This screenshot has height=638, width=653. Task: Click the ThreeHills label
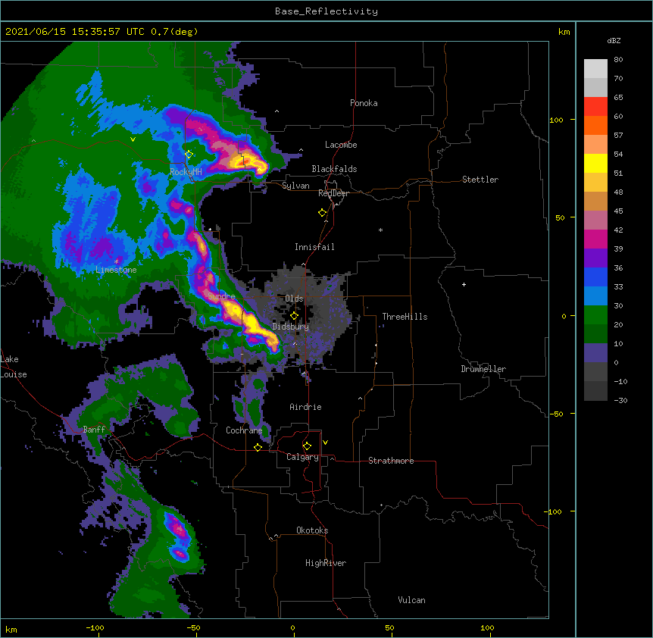[x=405, y=317]
